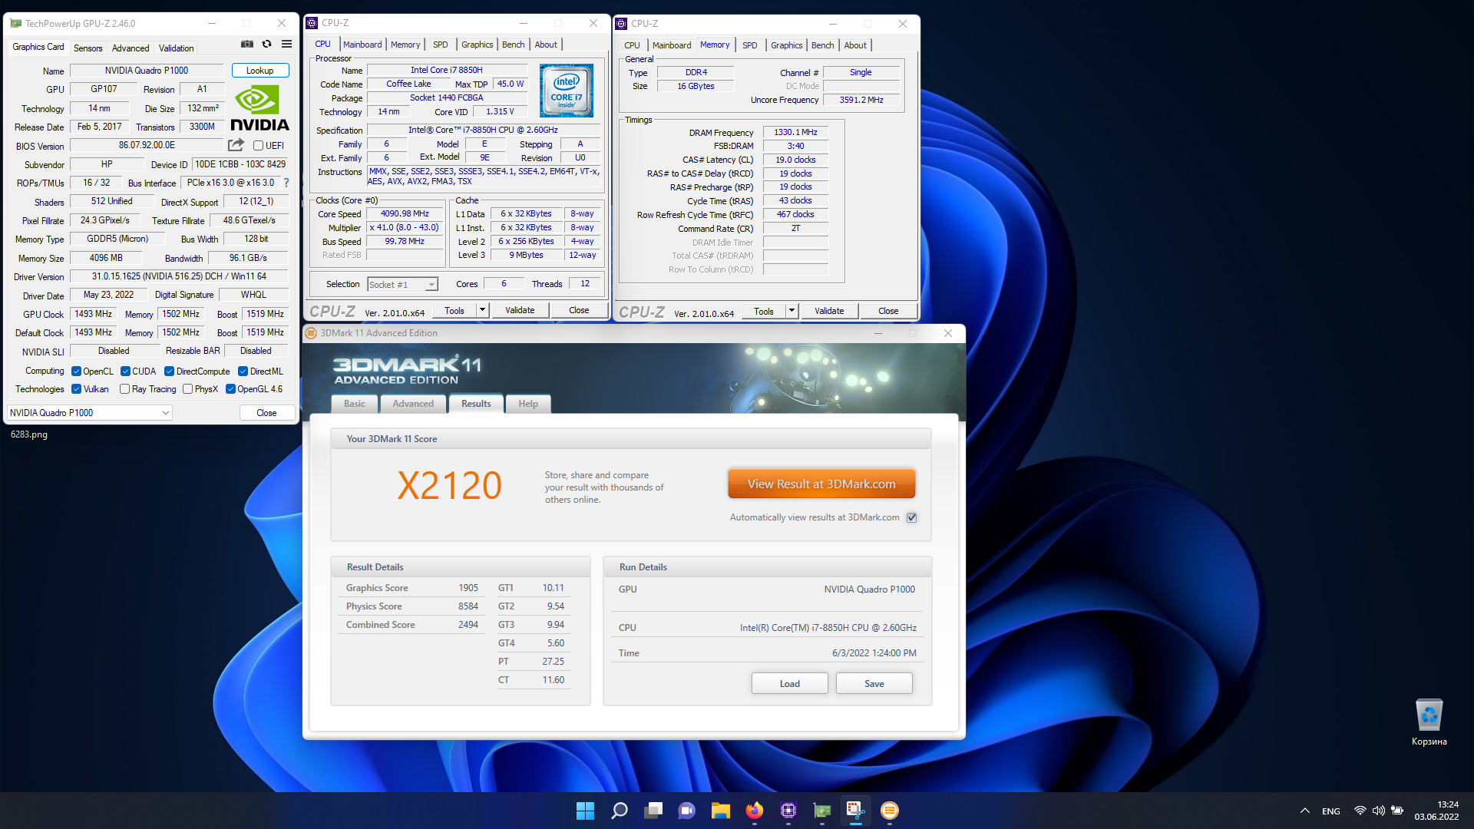This screenshot has height=829, width=1474.
Task: Click the GPU-Z refresh icon
Action: [266, 45]
